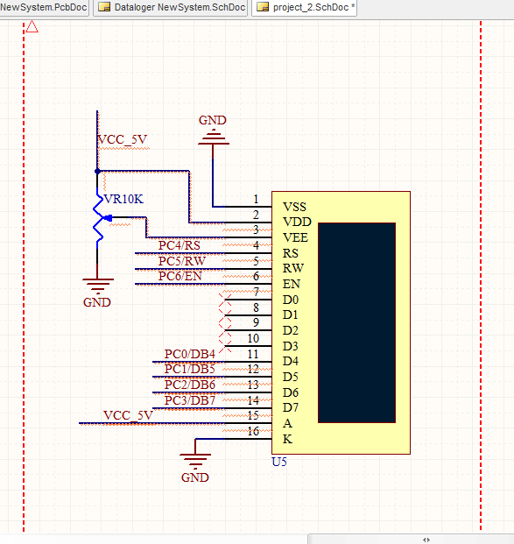Switch to project_2.SchDoc tab

(x=304, y=7)
